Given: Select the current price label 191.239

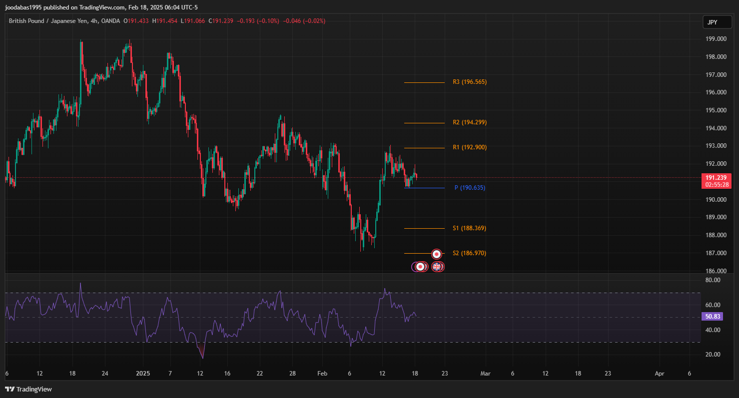Looking at the screenshot, I should [x=717, y=177].
